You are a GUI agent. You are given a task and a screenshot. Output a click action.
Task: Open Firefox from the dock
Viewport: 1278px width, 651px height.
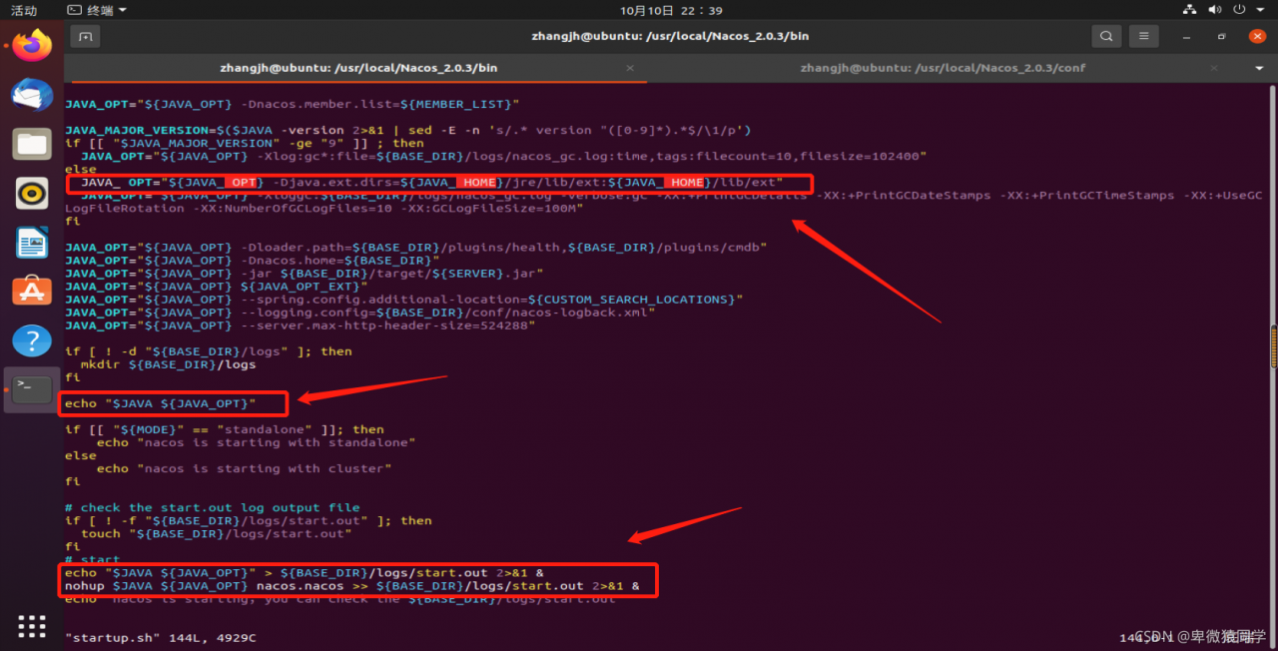coord(32,45)
